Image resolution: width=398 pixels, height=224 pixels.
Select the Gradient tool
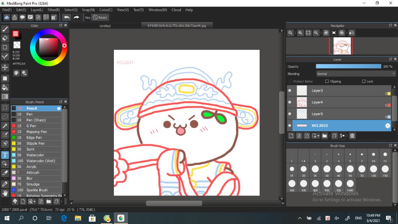pos(5,96)
